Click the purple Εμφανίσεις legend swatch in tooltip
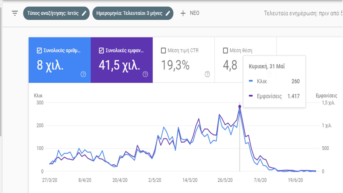This screenshot has width=343, height=193. pos(251,96)
